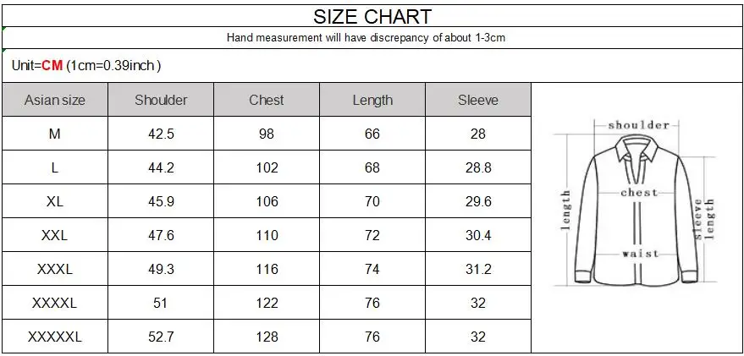Click the XL size row label

(x=55, y=201)
